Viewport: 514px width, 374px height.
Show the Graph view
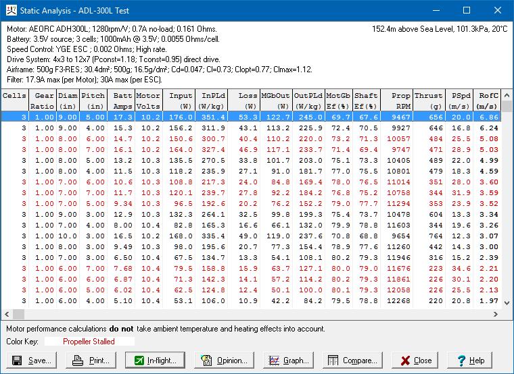click(x=289, y=360)
